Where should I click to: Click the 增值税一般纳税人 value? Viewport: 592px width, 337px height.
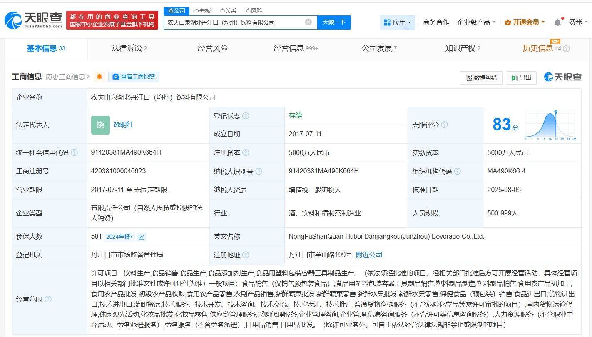click(315, 190)
